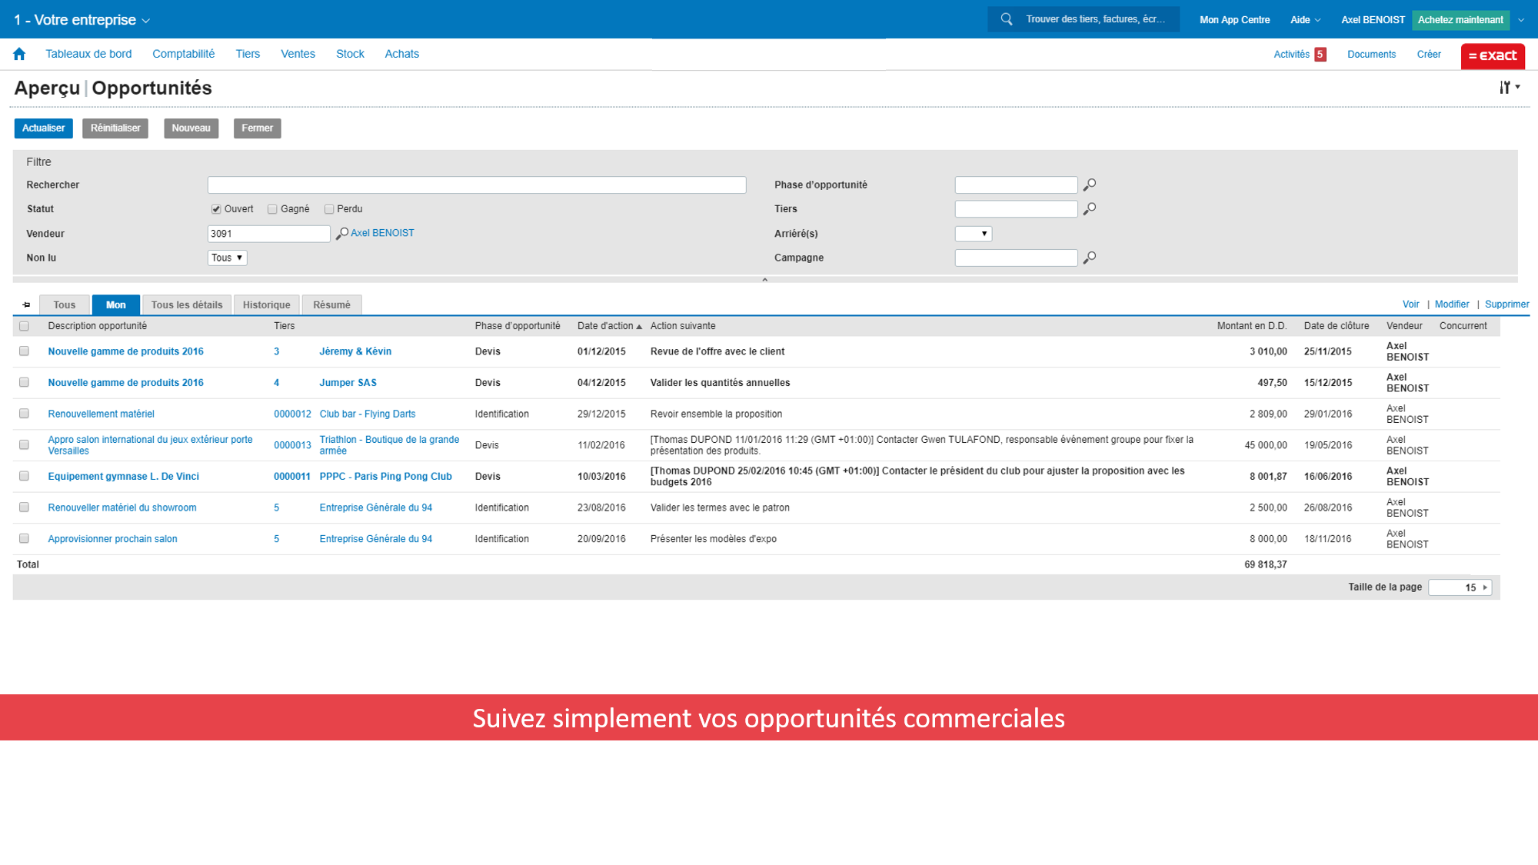Select the Historique tab
This screenshot has width=1538, height=865.
pos(266,304)
